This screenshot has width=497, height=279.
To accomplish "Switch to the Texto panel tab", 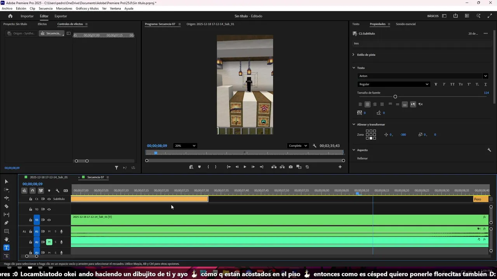I will pos(356,24).
